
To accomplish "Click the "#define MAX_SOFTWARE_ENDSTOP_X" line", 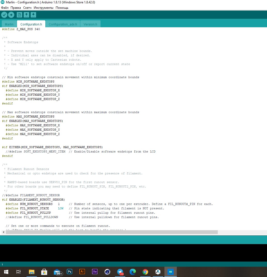I will click(32, 125).
